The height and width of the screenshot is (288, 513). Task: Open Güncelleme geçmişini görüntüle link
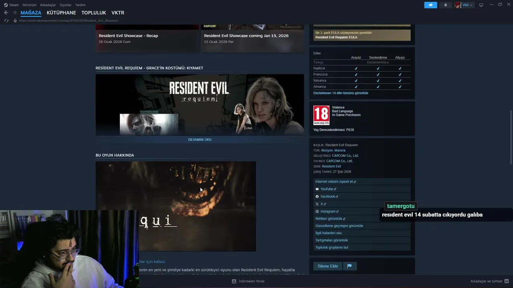point(339,226)
